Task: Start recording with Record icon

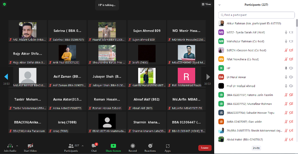Action: pos(133,145)
